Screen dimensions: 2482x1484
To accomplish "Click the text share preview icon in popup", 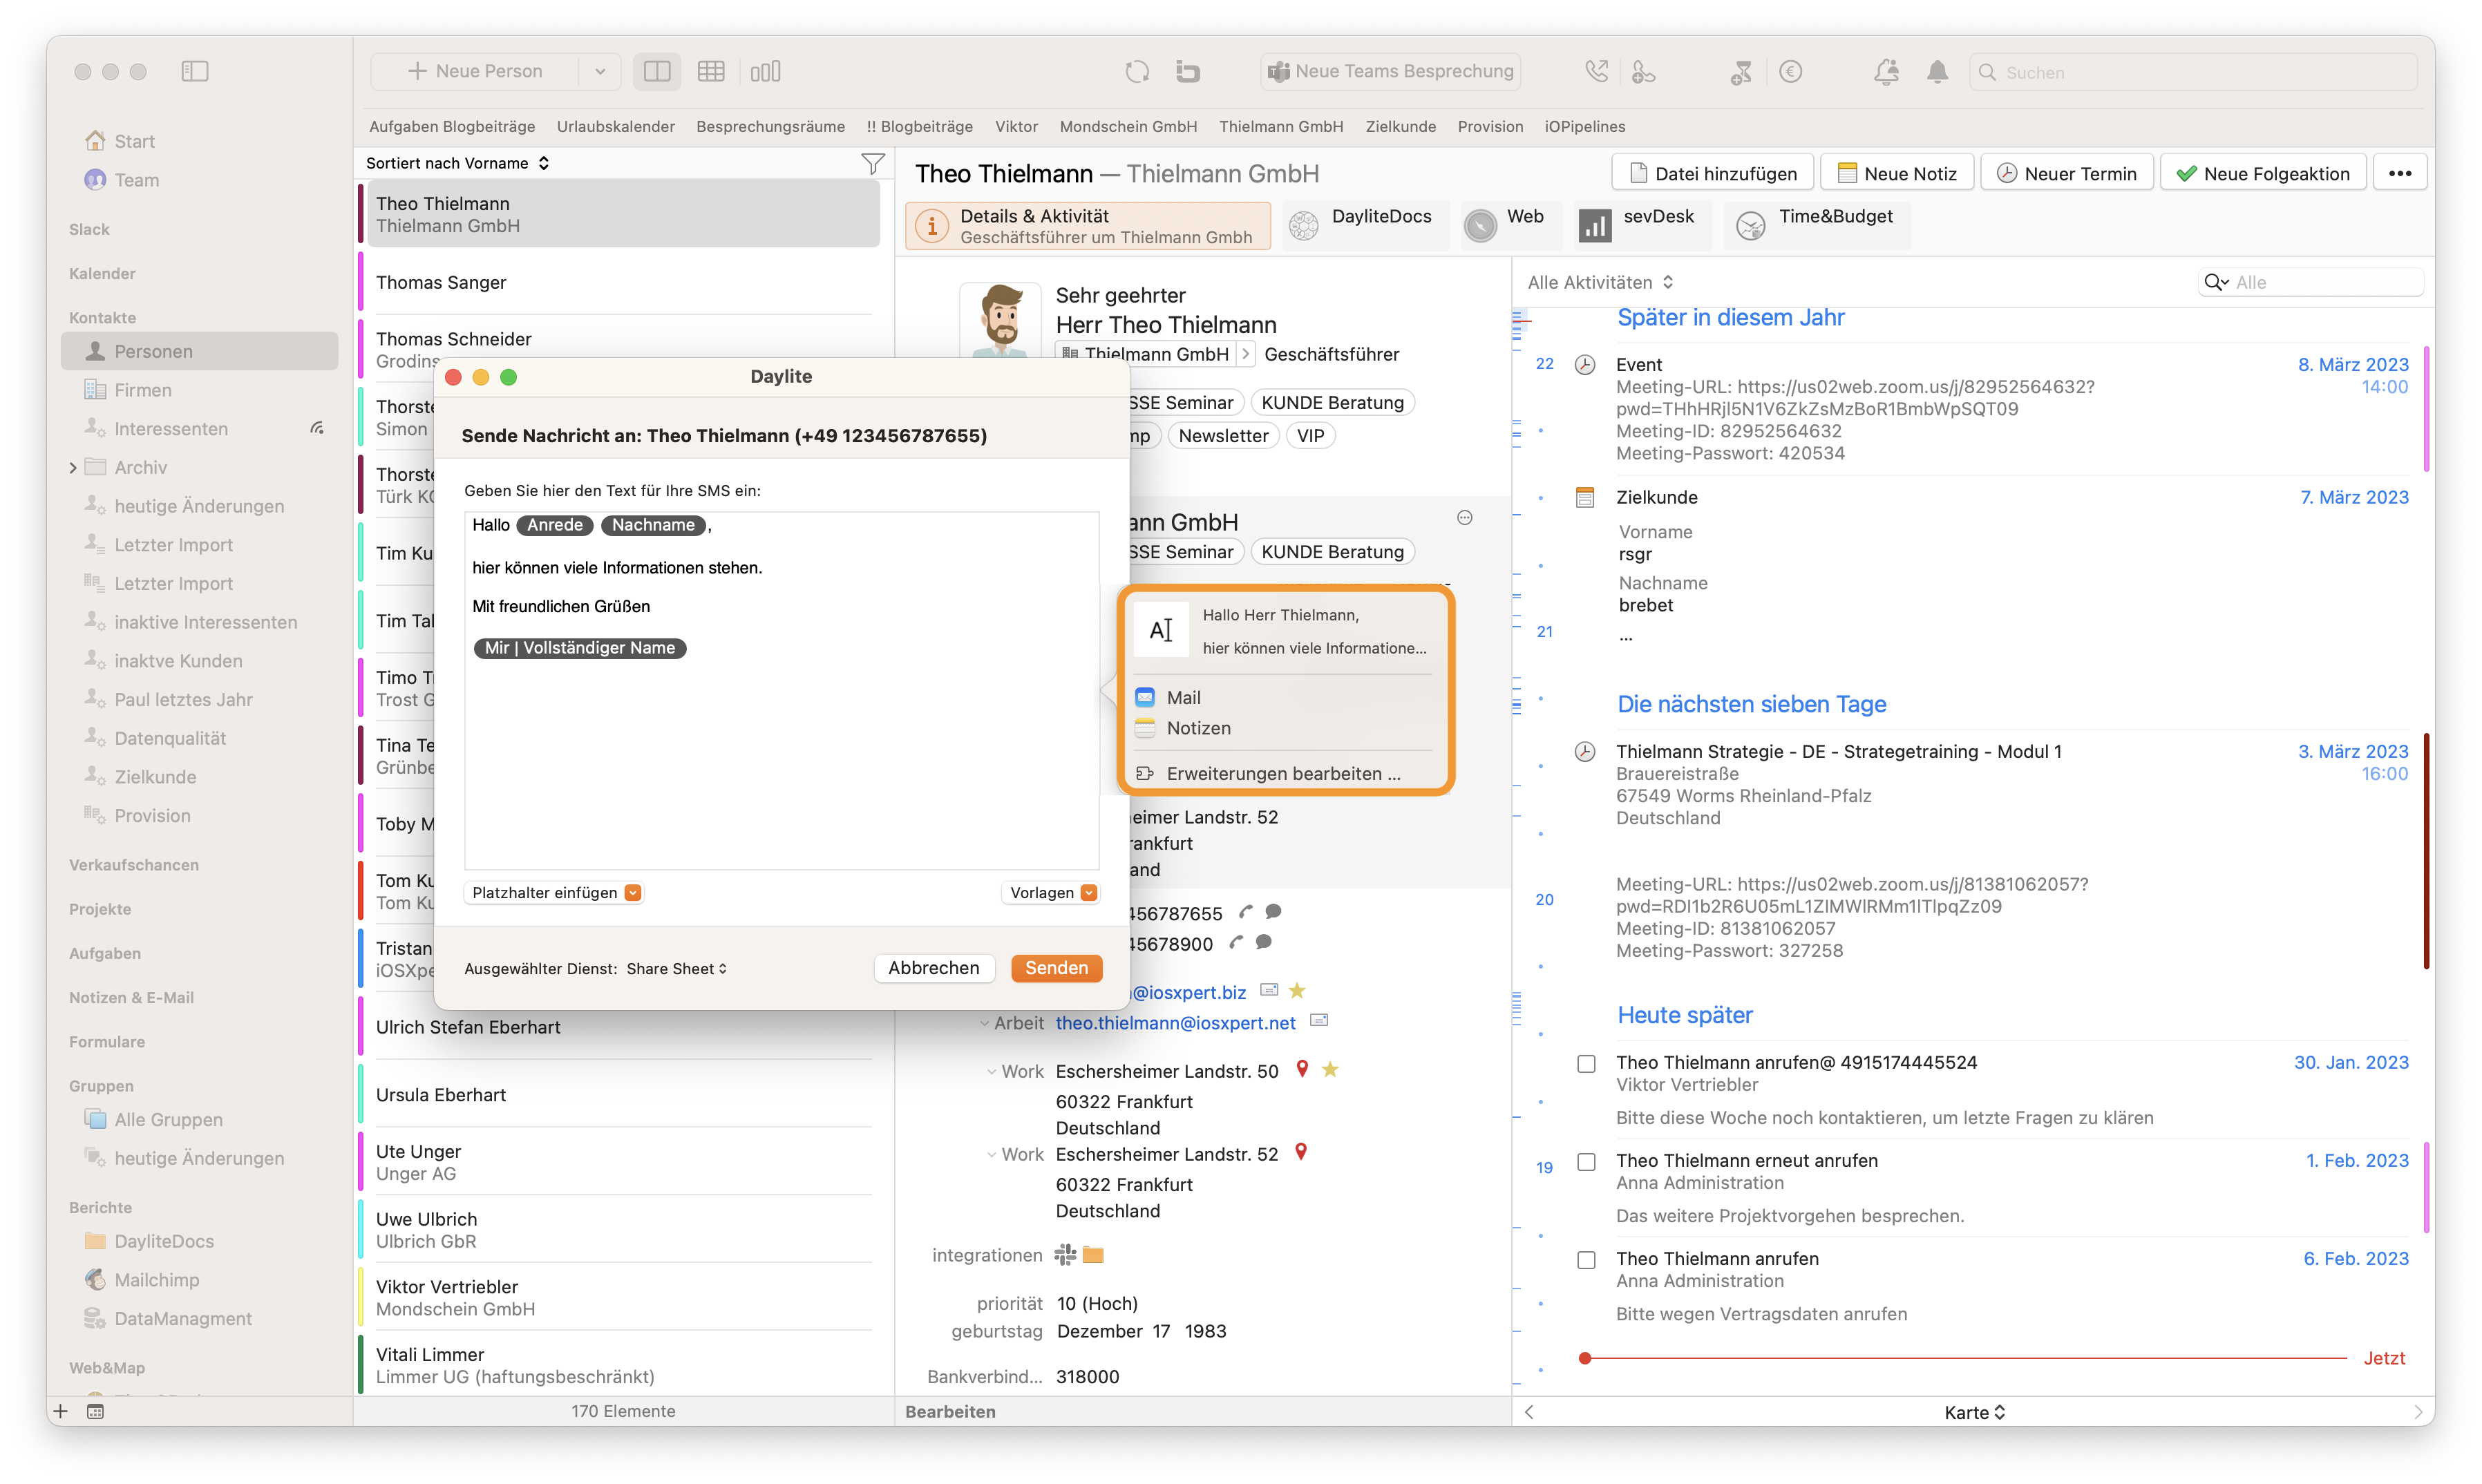I will pos(1161,630).
